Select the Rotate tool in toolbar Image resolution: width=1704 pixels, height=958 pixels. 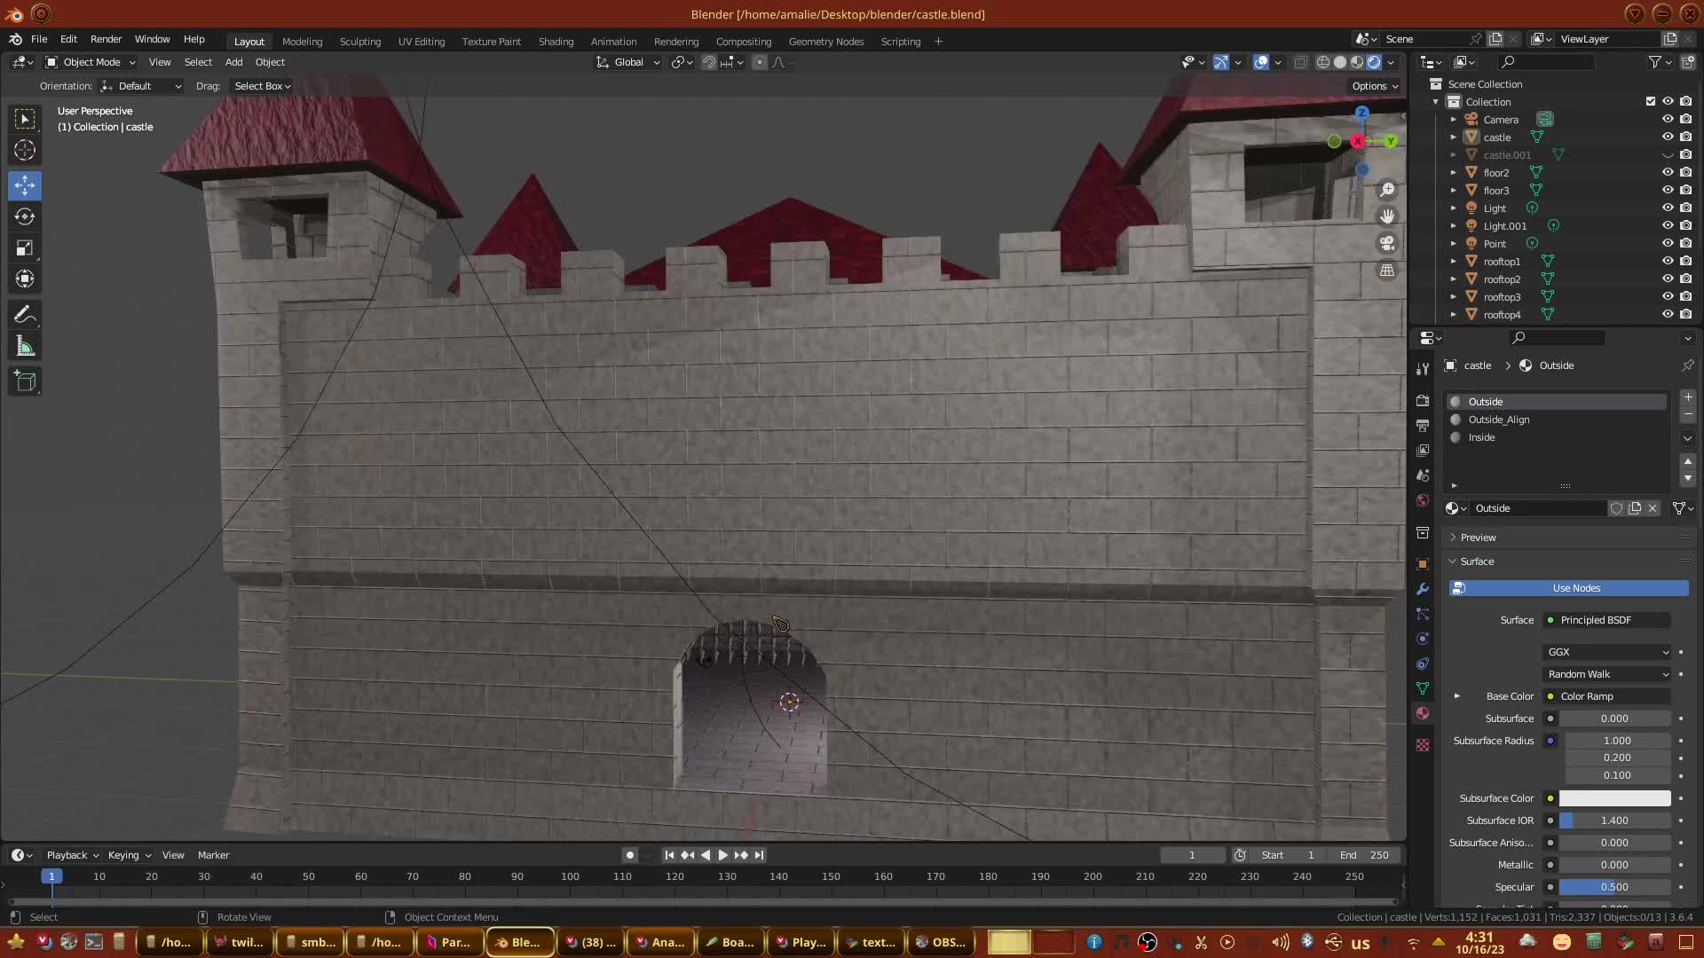[x=25, y=216]
